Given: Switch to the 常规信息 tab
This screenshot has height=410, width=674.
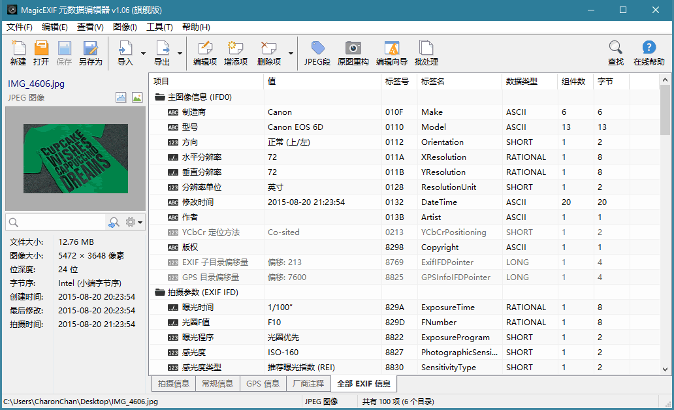Looking at the screenshot, I should pyautogui.click(x=217, y=383).
